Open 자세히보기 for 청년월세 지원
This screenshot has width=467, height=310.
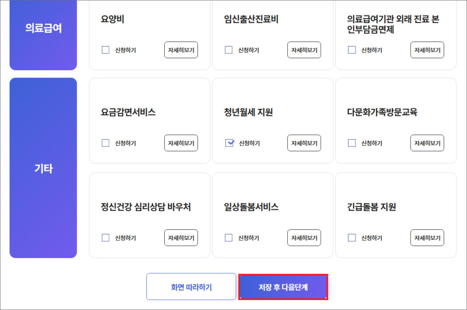click(x=304, y=143)
